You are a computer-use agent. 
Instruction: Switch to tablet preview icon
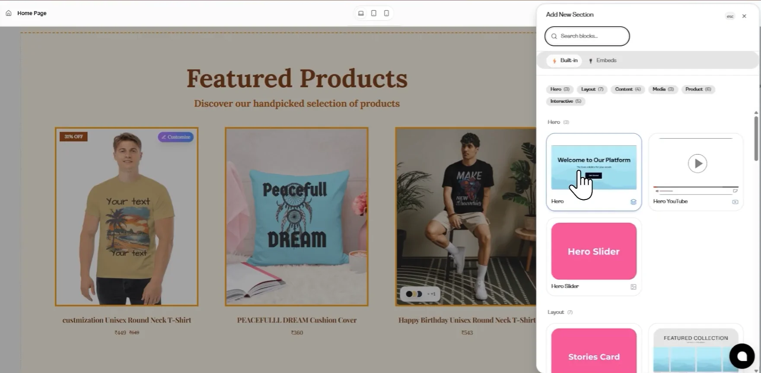374,13
